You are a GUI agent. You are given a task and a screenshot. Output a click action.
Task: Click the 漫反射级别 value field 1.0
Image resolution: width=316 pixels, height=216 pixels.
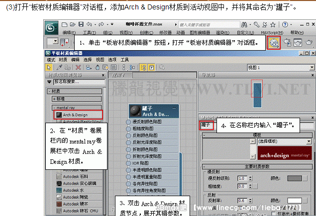tap(243, 178)
